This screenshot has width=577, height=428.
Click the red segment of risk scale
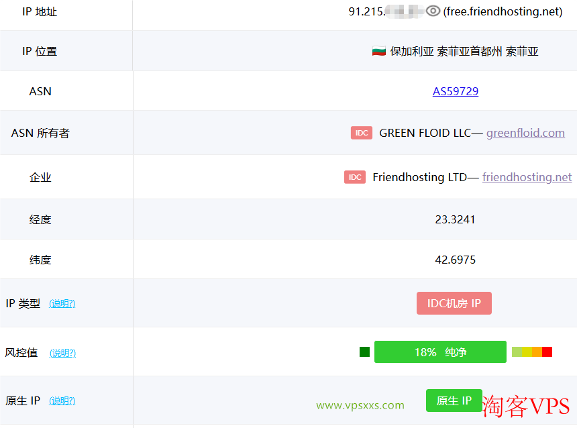tap(547, 352)
